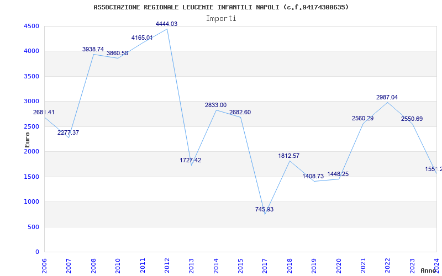Click the 2012 year label
Screen dimensions: 442x276
pos(167,266)
